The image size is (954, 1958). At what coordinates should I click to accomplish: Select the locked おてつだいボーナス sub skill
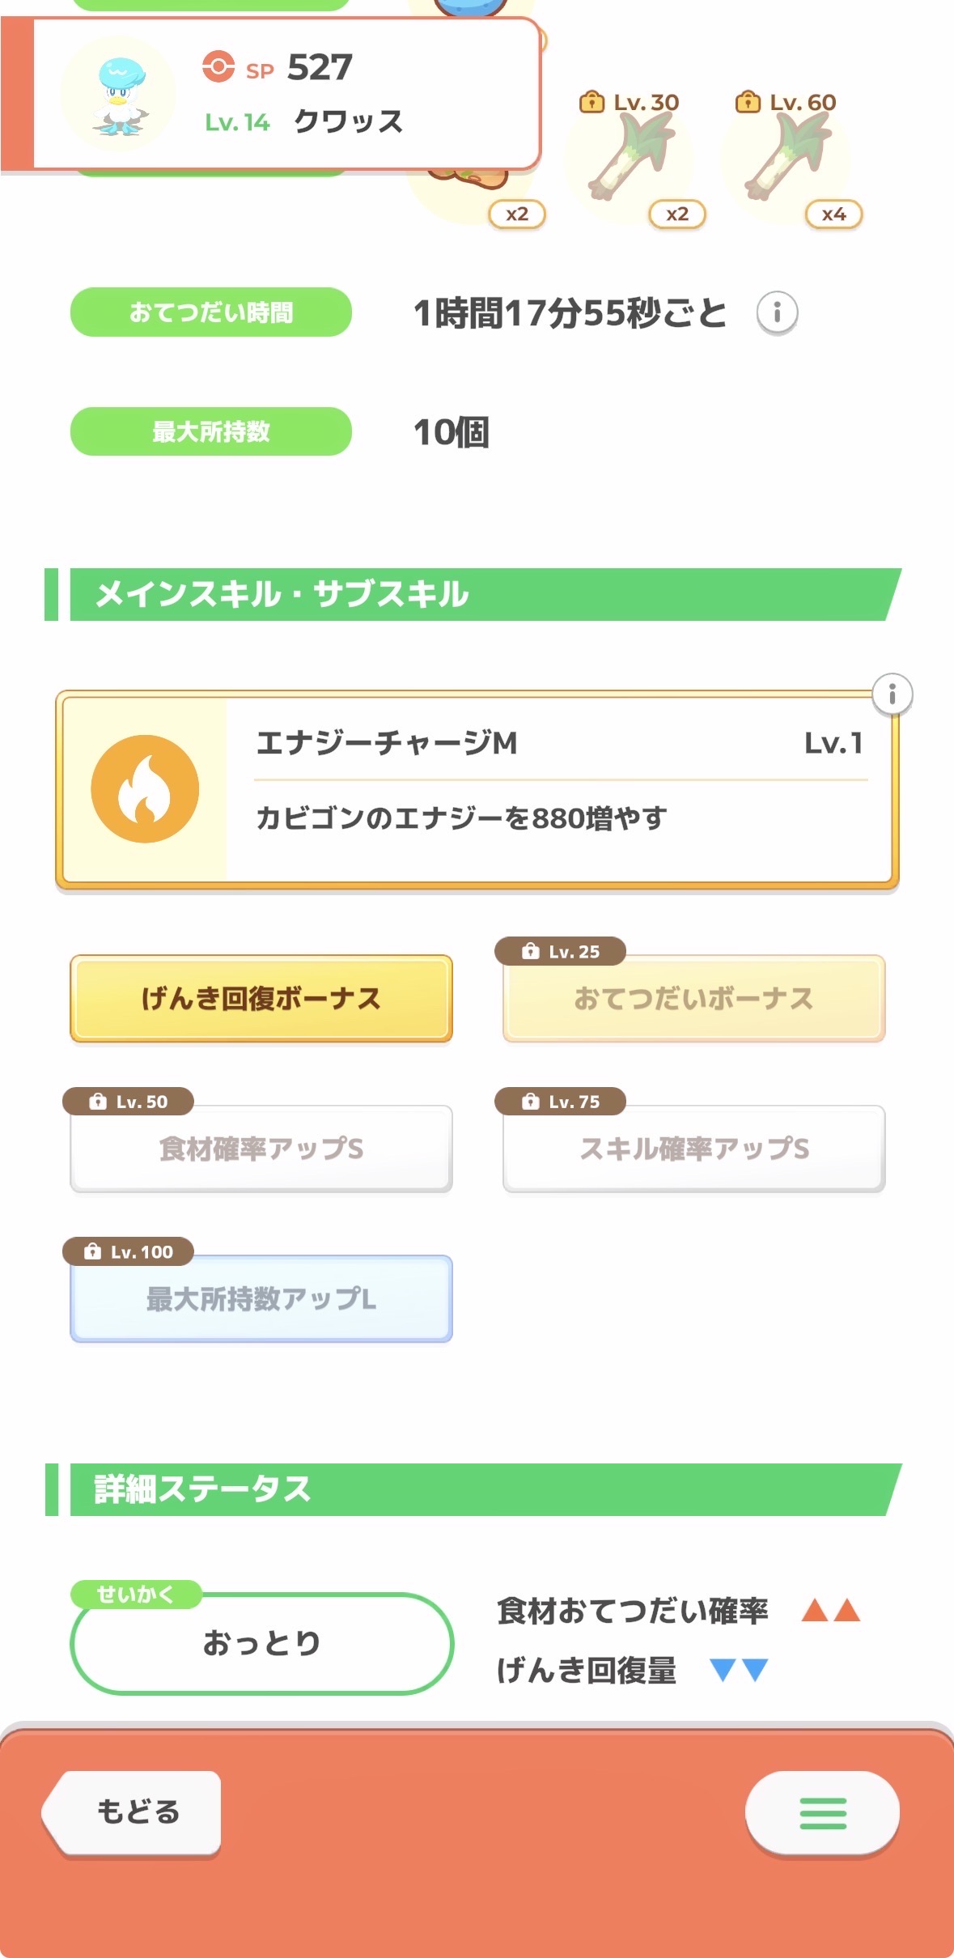pyautogui.click(x=693, y=999)
